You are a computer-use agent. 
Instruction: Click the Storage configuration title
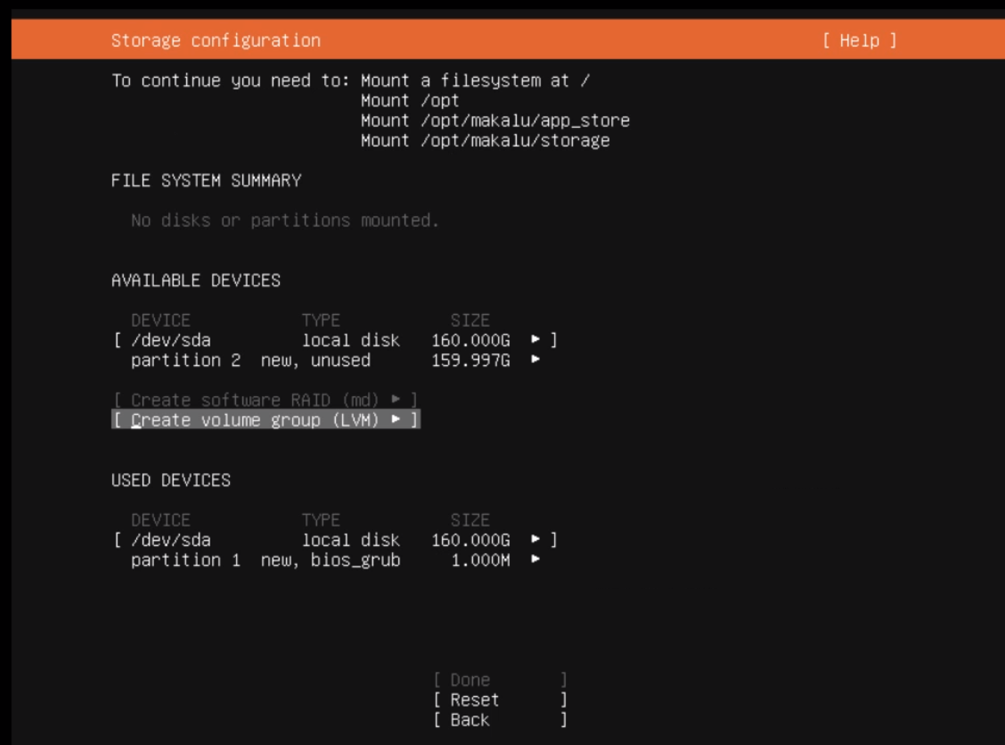[216, 41]
